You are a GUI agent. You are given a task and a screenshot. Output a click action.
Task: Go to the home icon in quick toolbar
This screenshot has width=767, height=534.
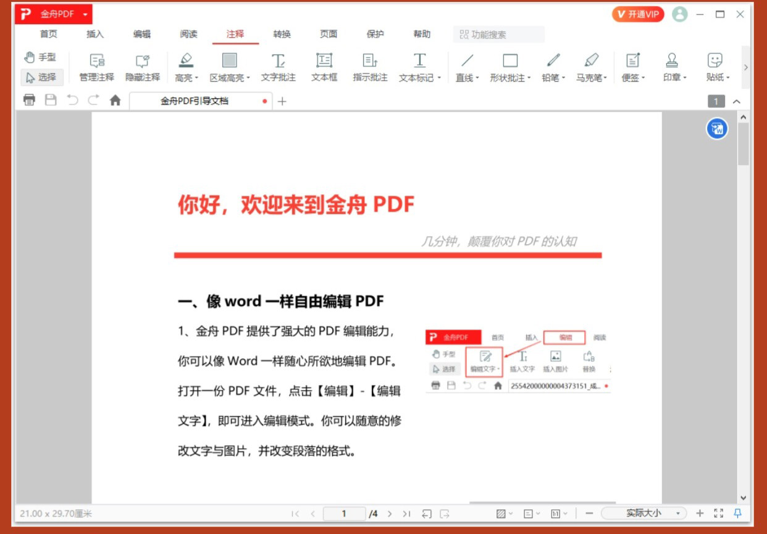click(x=115, y=100)
